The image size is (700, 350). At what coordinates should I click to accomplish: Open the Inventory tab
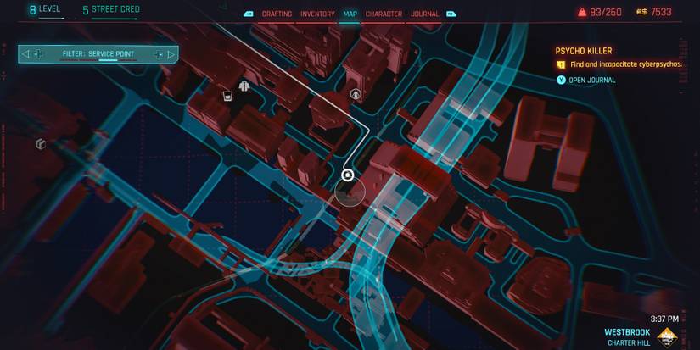point(317,14)
